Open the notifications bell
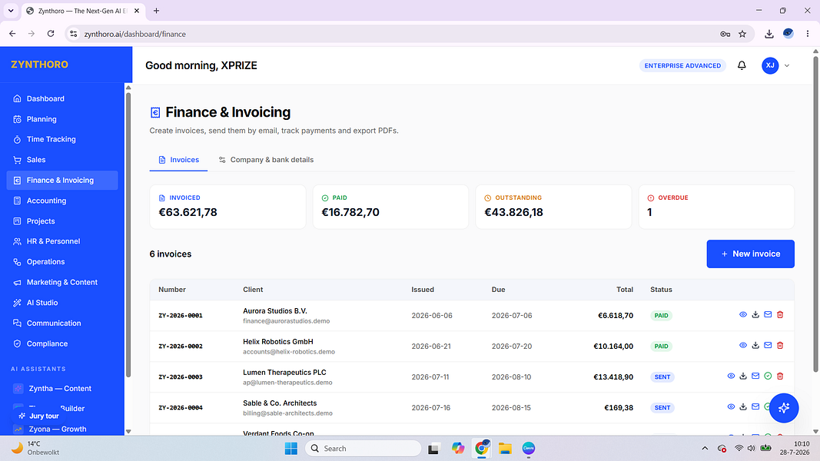 [742, 65]
